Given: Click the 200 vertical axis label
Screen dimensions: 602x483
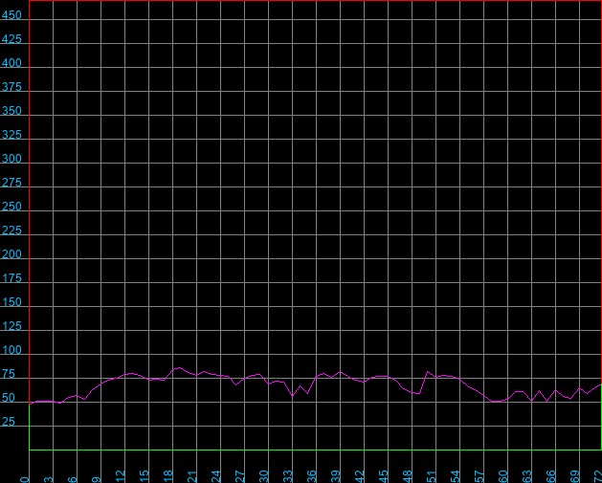Looking at the screenshot, I should tap(11, 254).
